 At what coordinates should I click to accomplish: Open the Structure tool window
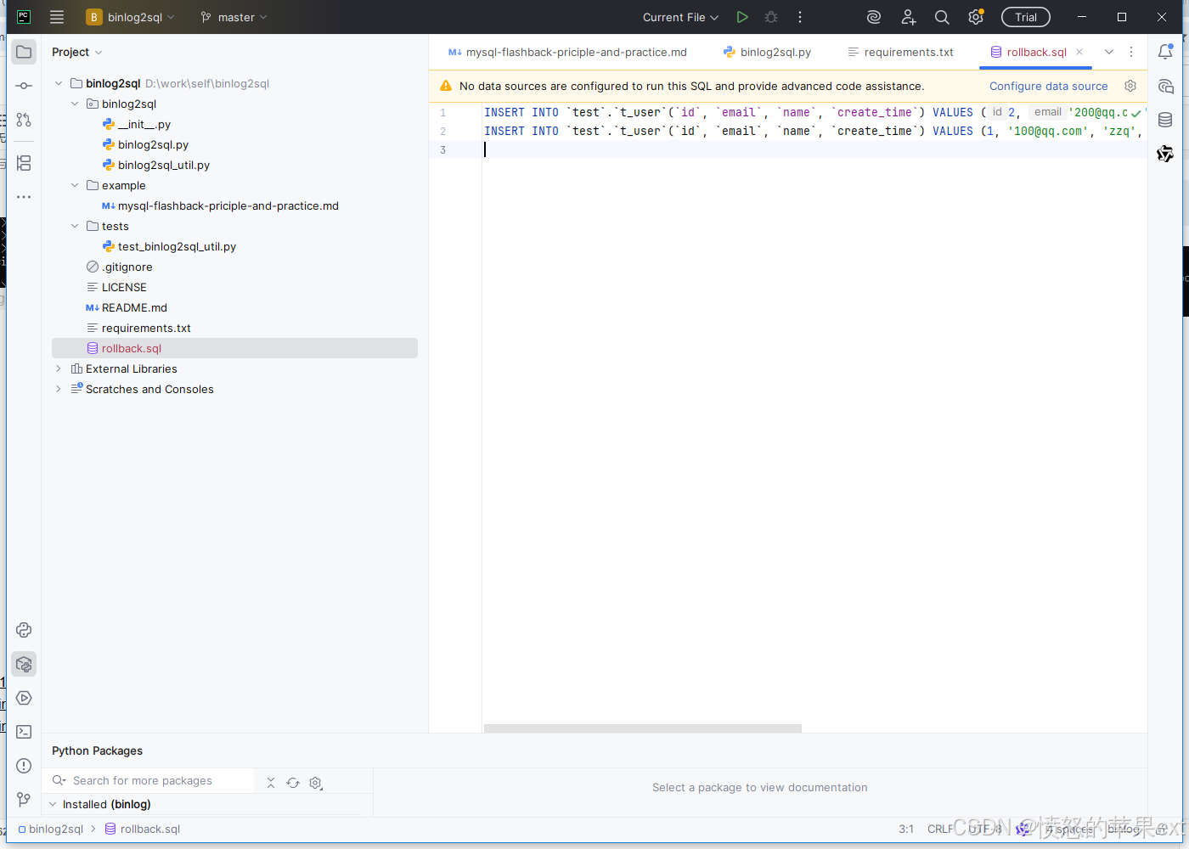pos(24,162)
